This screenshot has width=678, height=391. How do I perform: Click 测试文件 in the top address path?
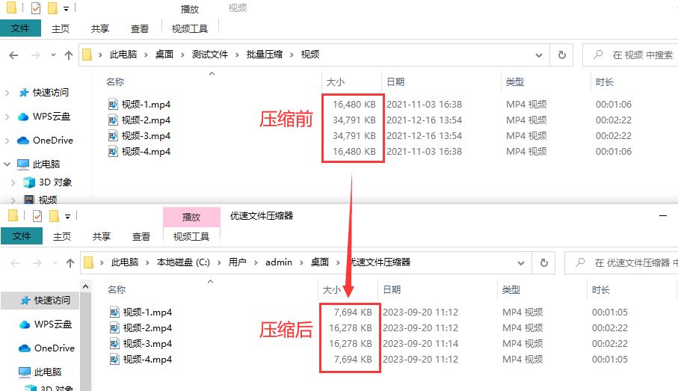coord(210,55)
